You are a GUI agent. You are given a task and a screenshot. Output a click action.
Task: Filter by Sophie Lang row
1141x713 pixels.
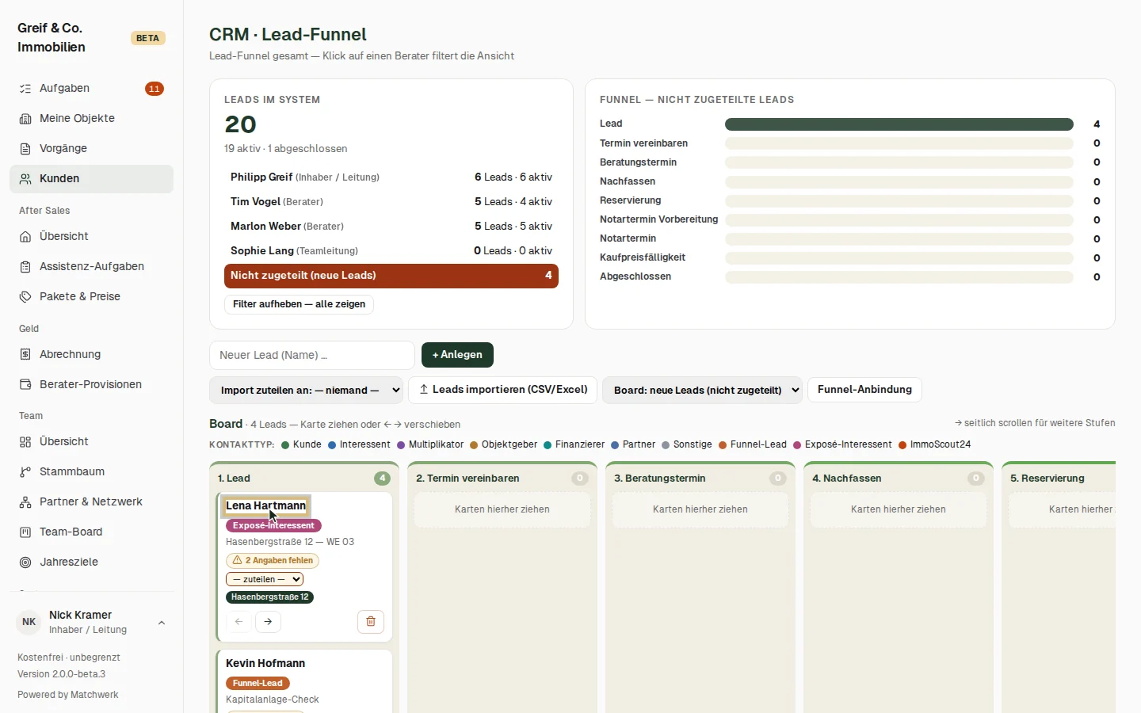click(391, 251)
